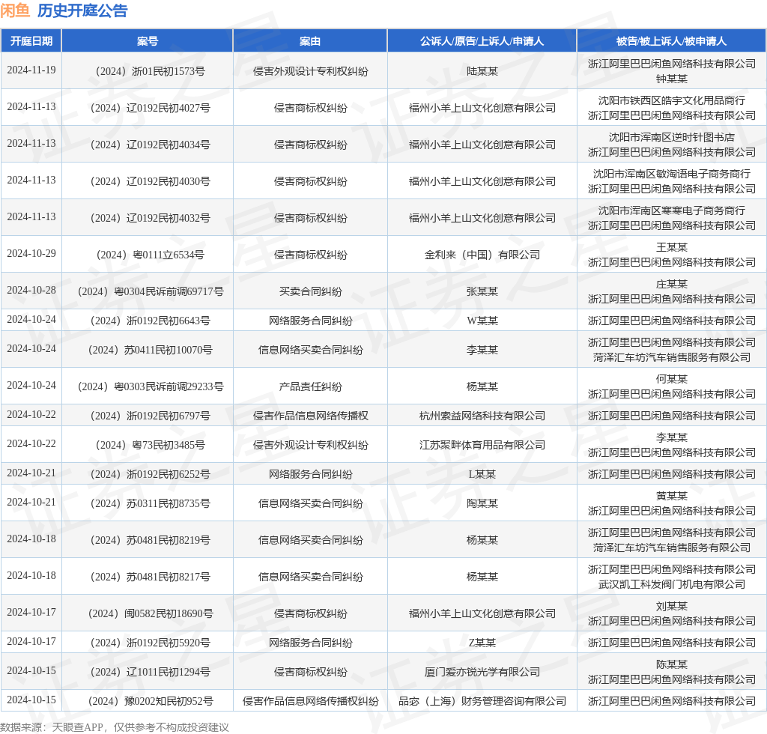Screen dimensions: 767x734
Task: Select case number 浙0192民初6797号
Action: (150, 416)
